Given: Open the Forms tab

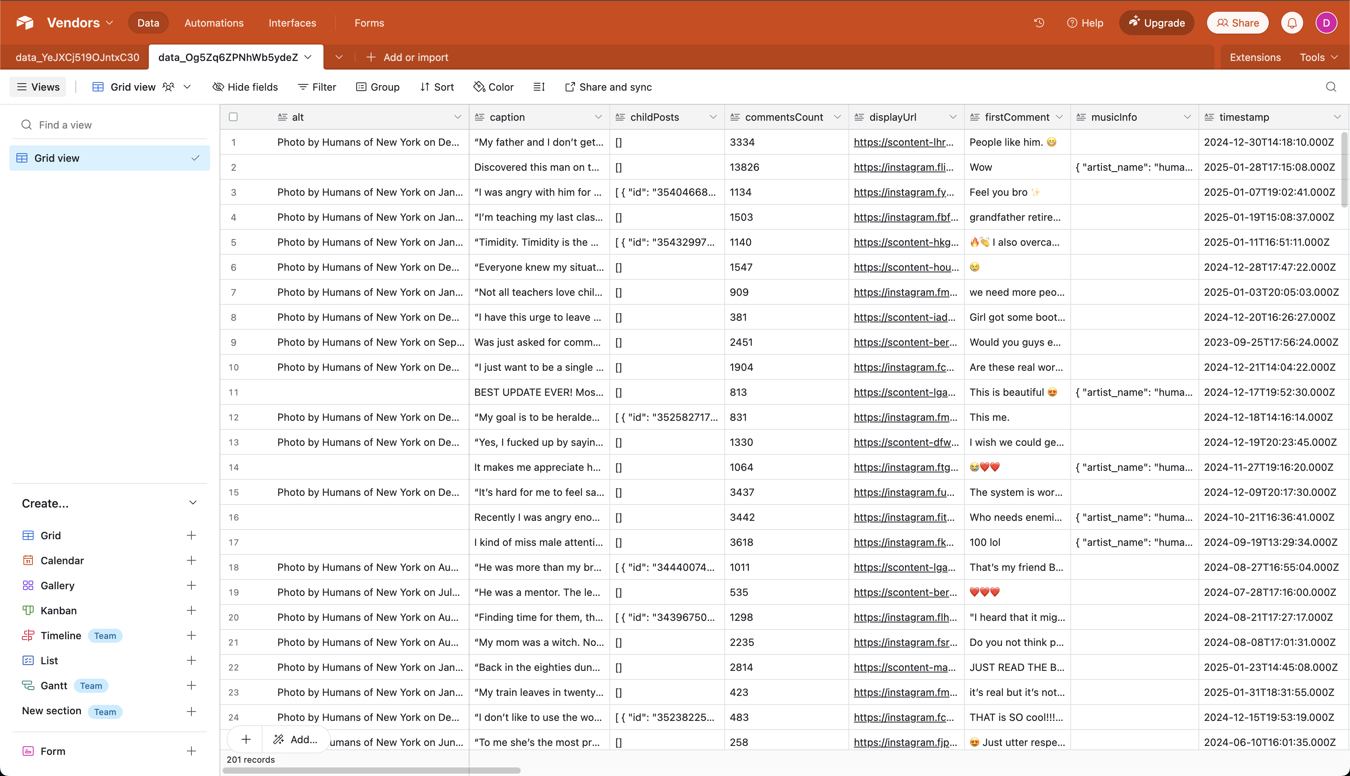Looking at the screenshot, I should click(x=368, y=22).
